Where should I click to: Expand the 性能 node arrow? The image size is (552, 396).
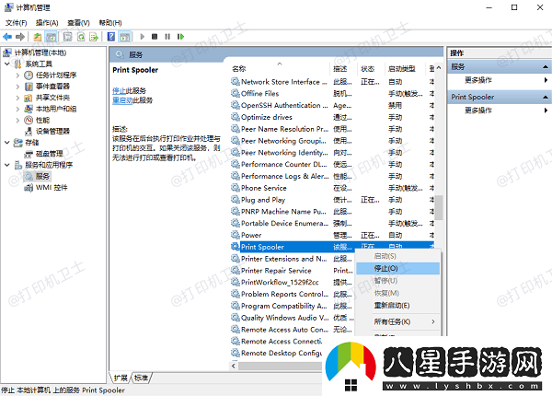pos(17,120)
